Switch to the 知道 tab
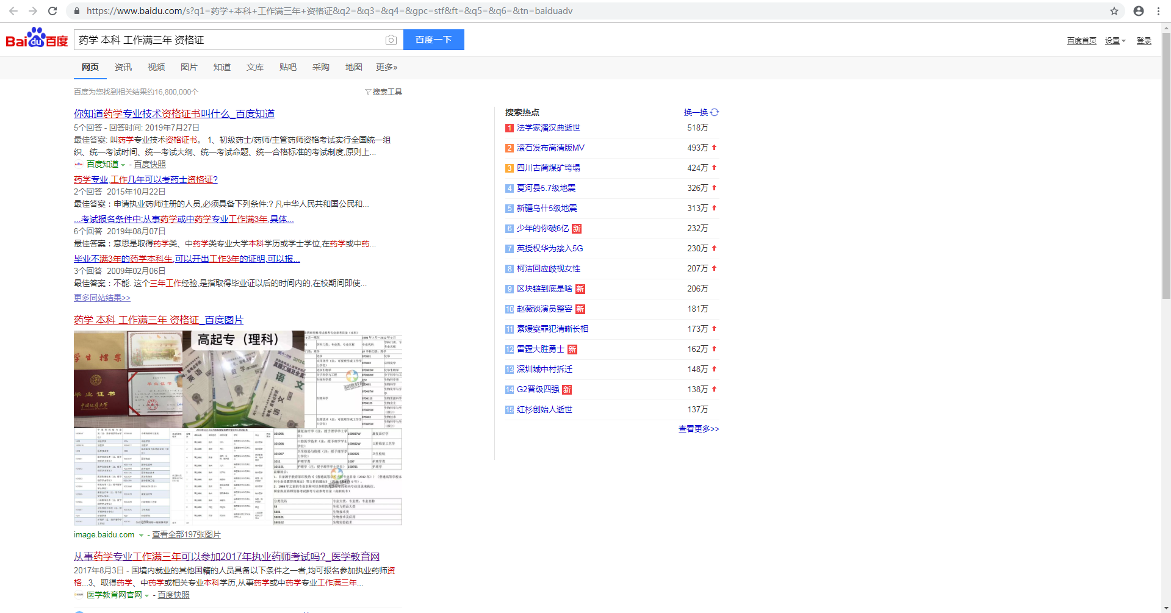The width and height of the screenshot is (1171, 613). (222, 67)
